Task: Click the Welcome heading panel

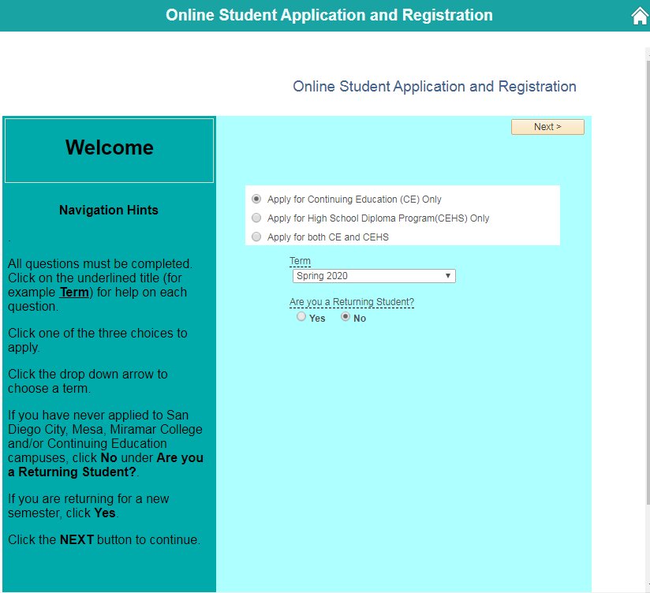Action: tap(110, 150)
